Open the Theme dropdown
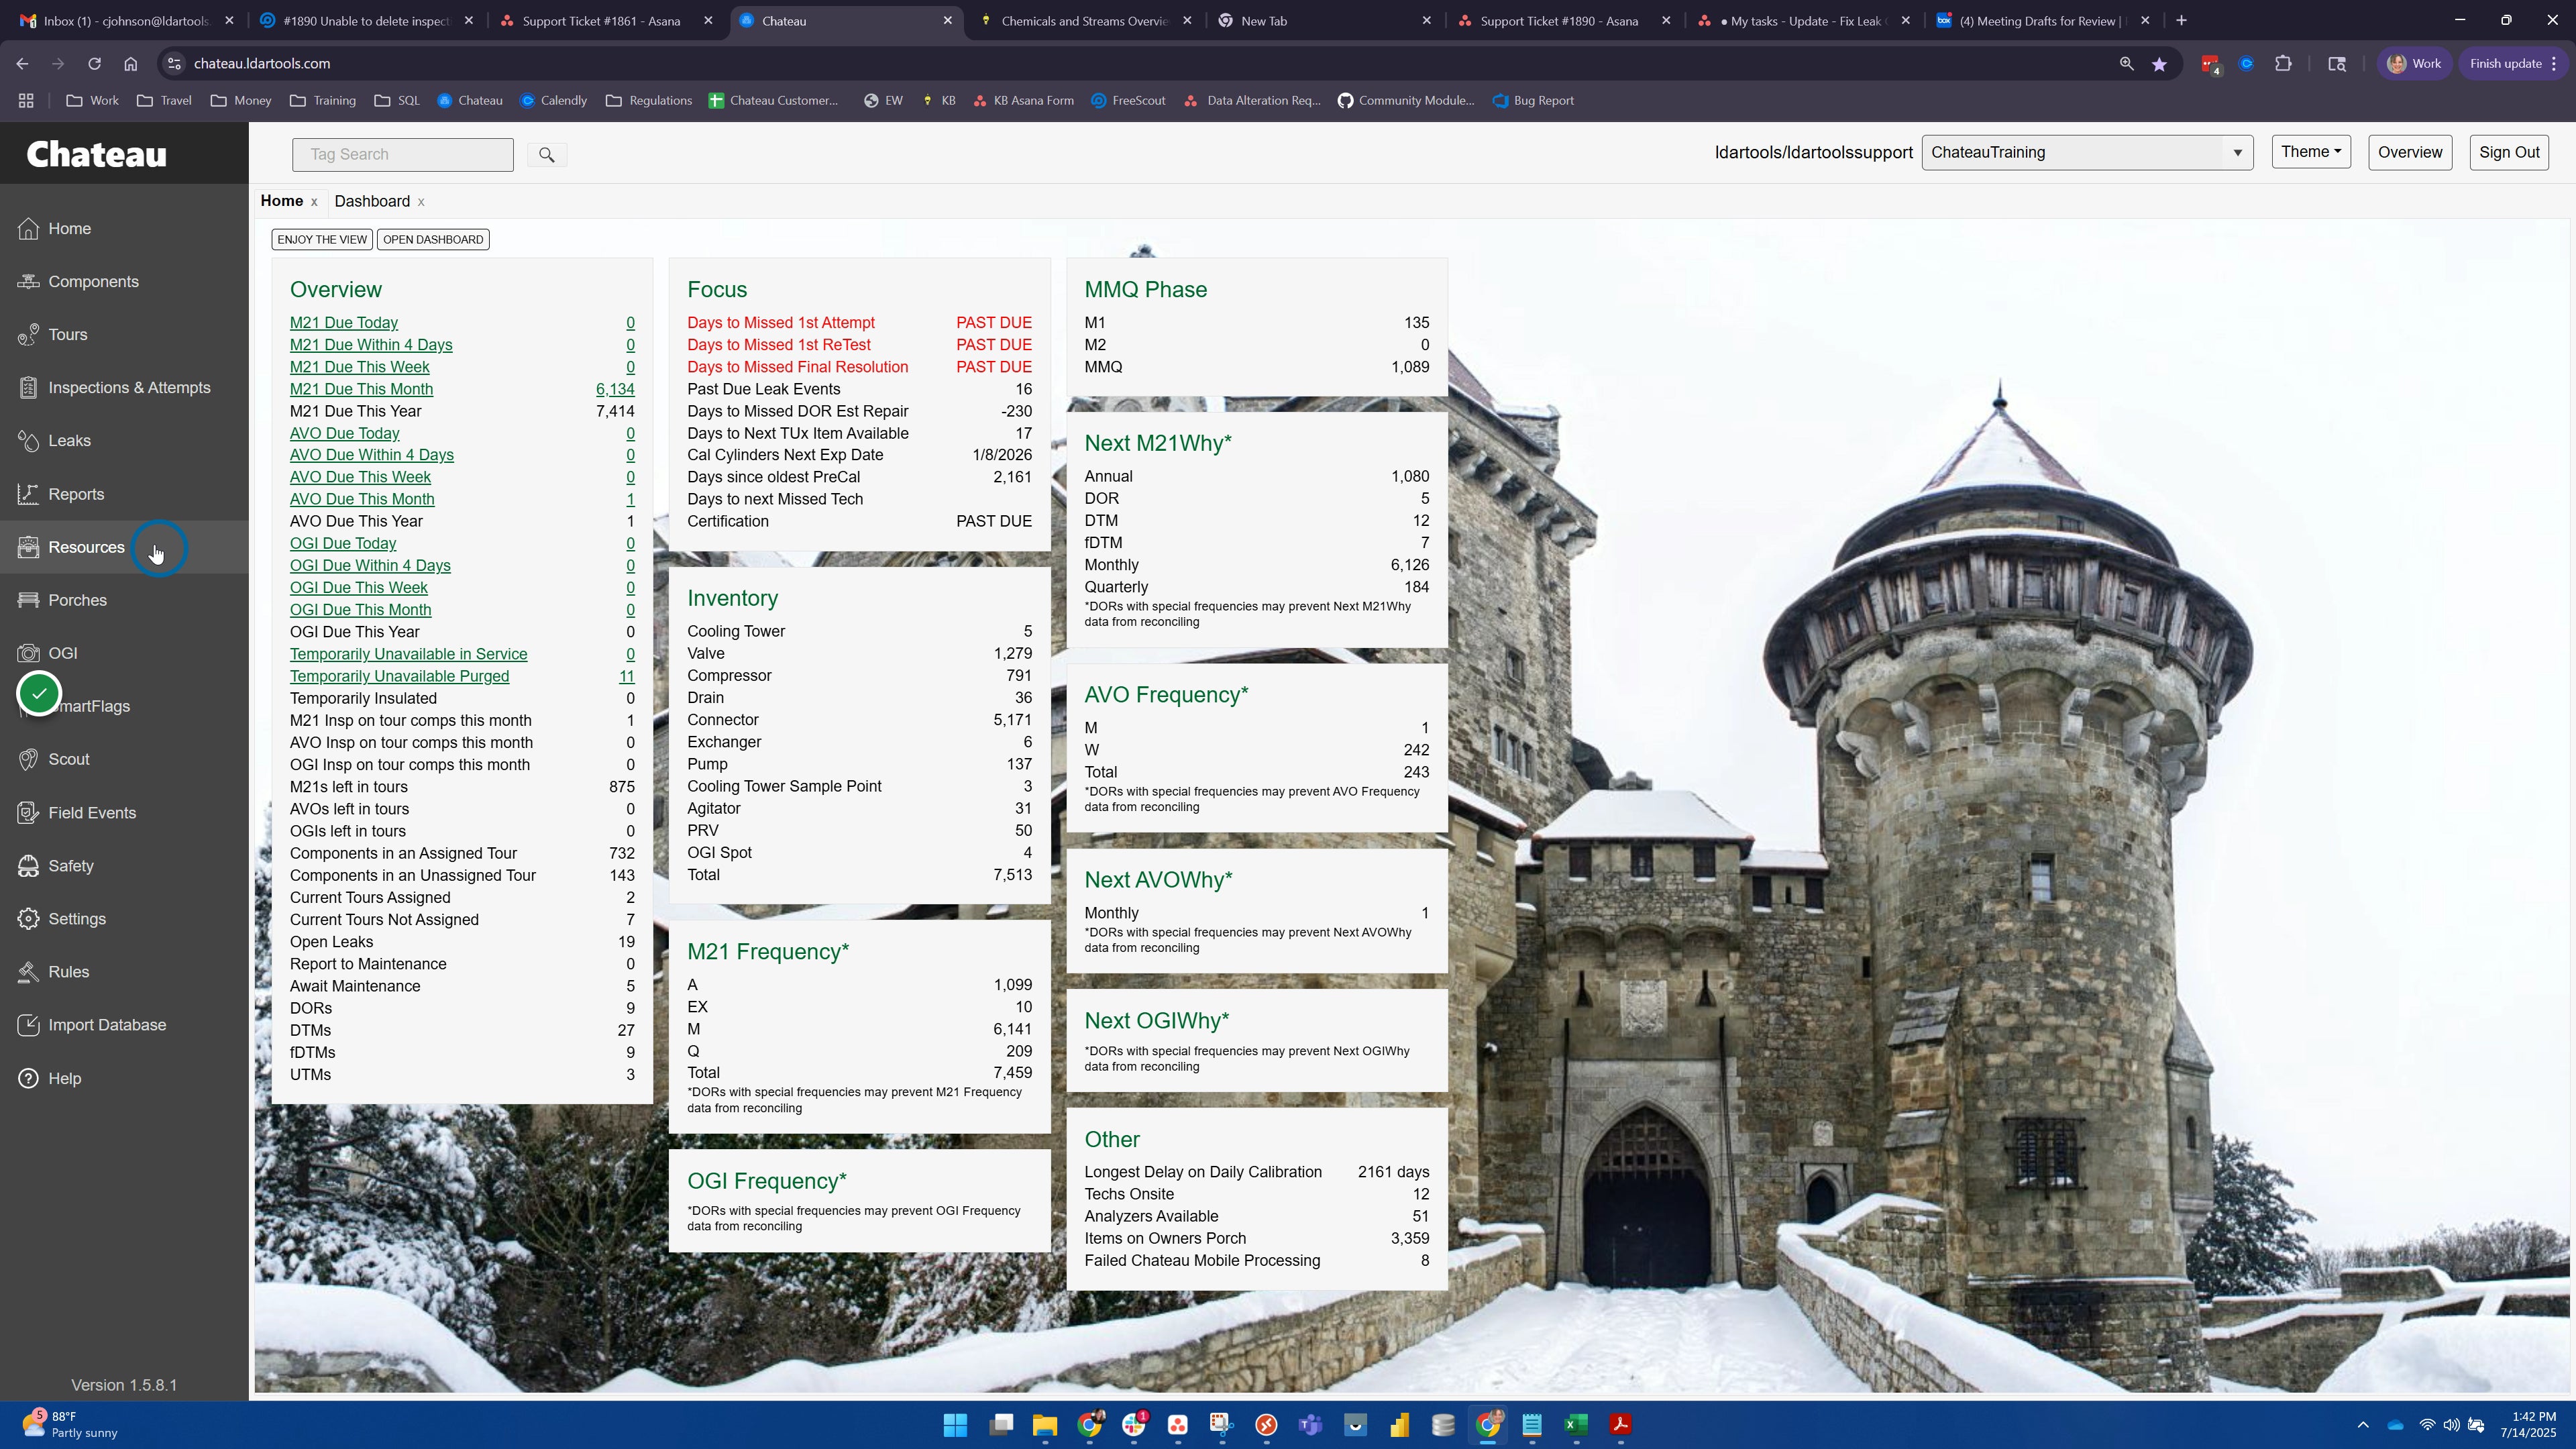 (2311, 152)
